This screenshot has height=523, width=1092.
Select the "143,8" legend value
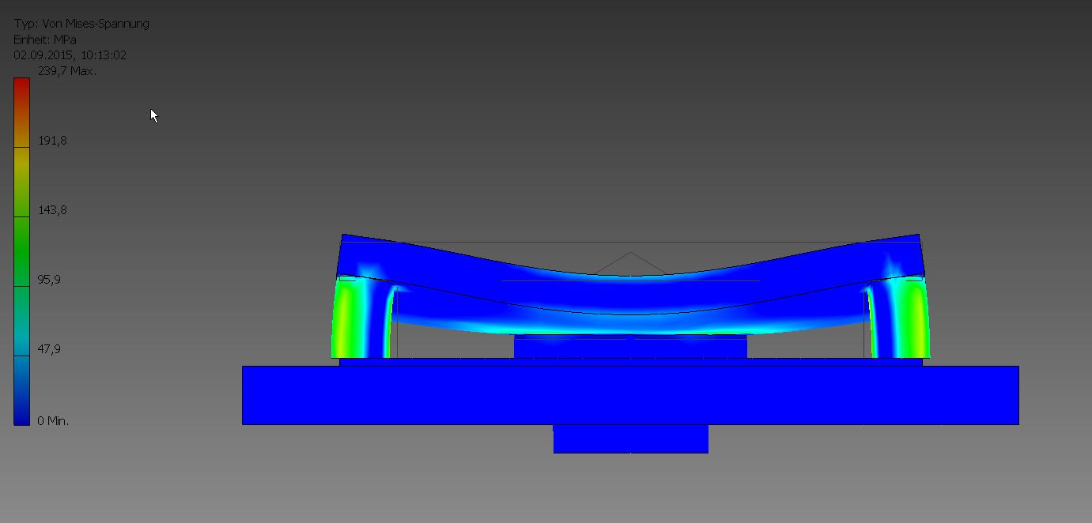[x=52, y=210]
